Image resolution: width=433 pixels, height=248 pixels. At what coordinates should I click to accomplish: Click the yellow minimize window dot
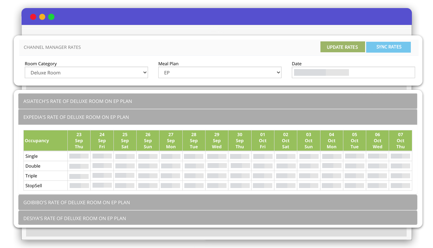click(42, 17)
